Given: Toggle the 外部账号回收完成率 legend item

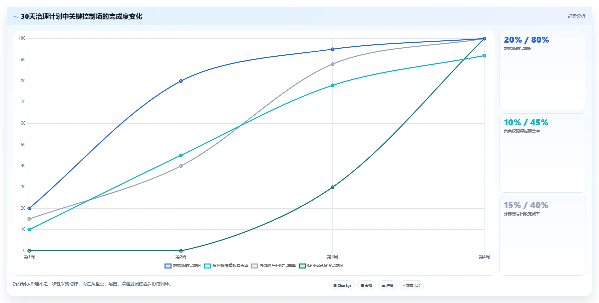Looking at the screenshot, I should (274, 266).
